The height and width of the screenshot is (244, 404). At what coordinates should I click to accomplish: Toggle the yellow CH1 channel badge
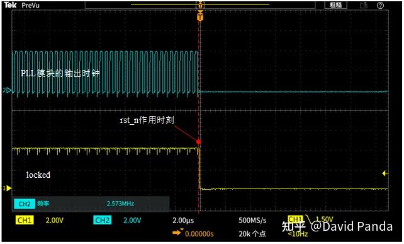point(25,220)
